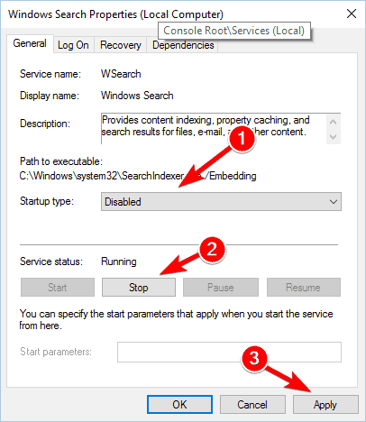Screen dimensions: 366x422
Task: Click the greyed-out Resume button
Action: (304, 288)
